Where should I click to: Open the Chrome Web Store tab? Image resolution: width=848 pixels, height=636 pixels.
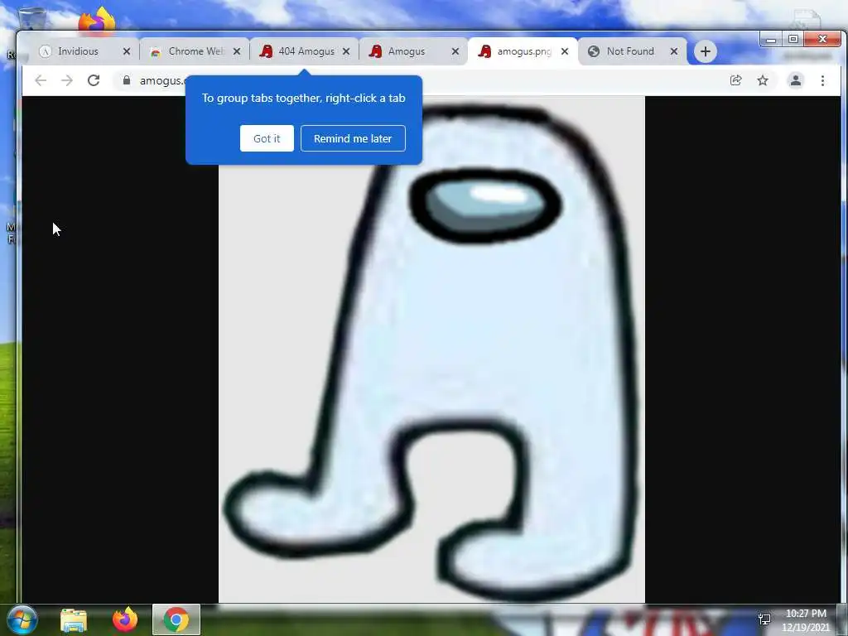point(194,51)
